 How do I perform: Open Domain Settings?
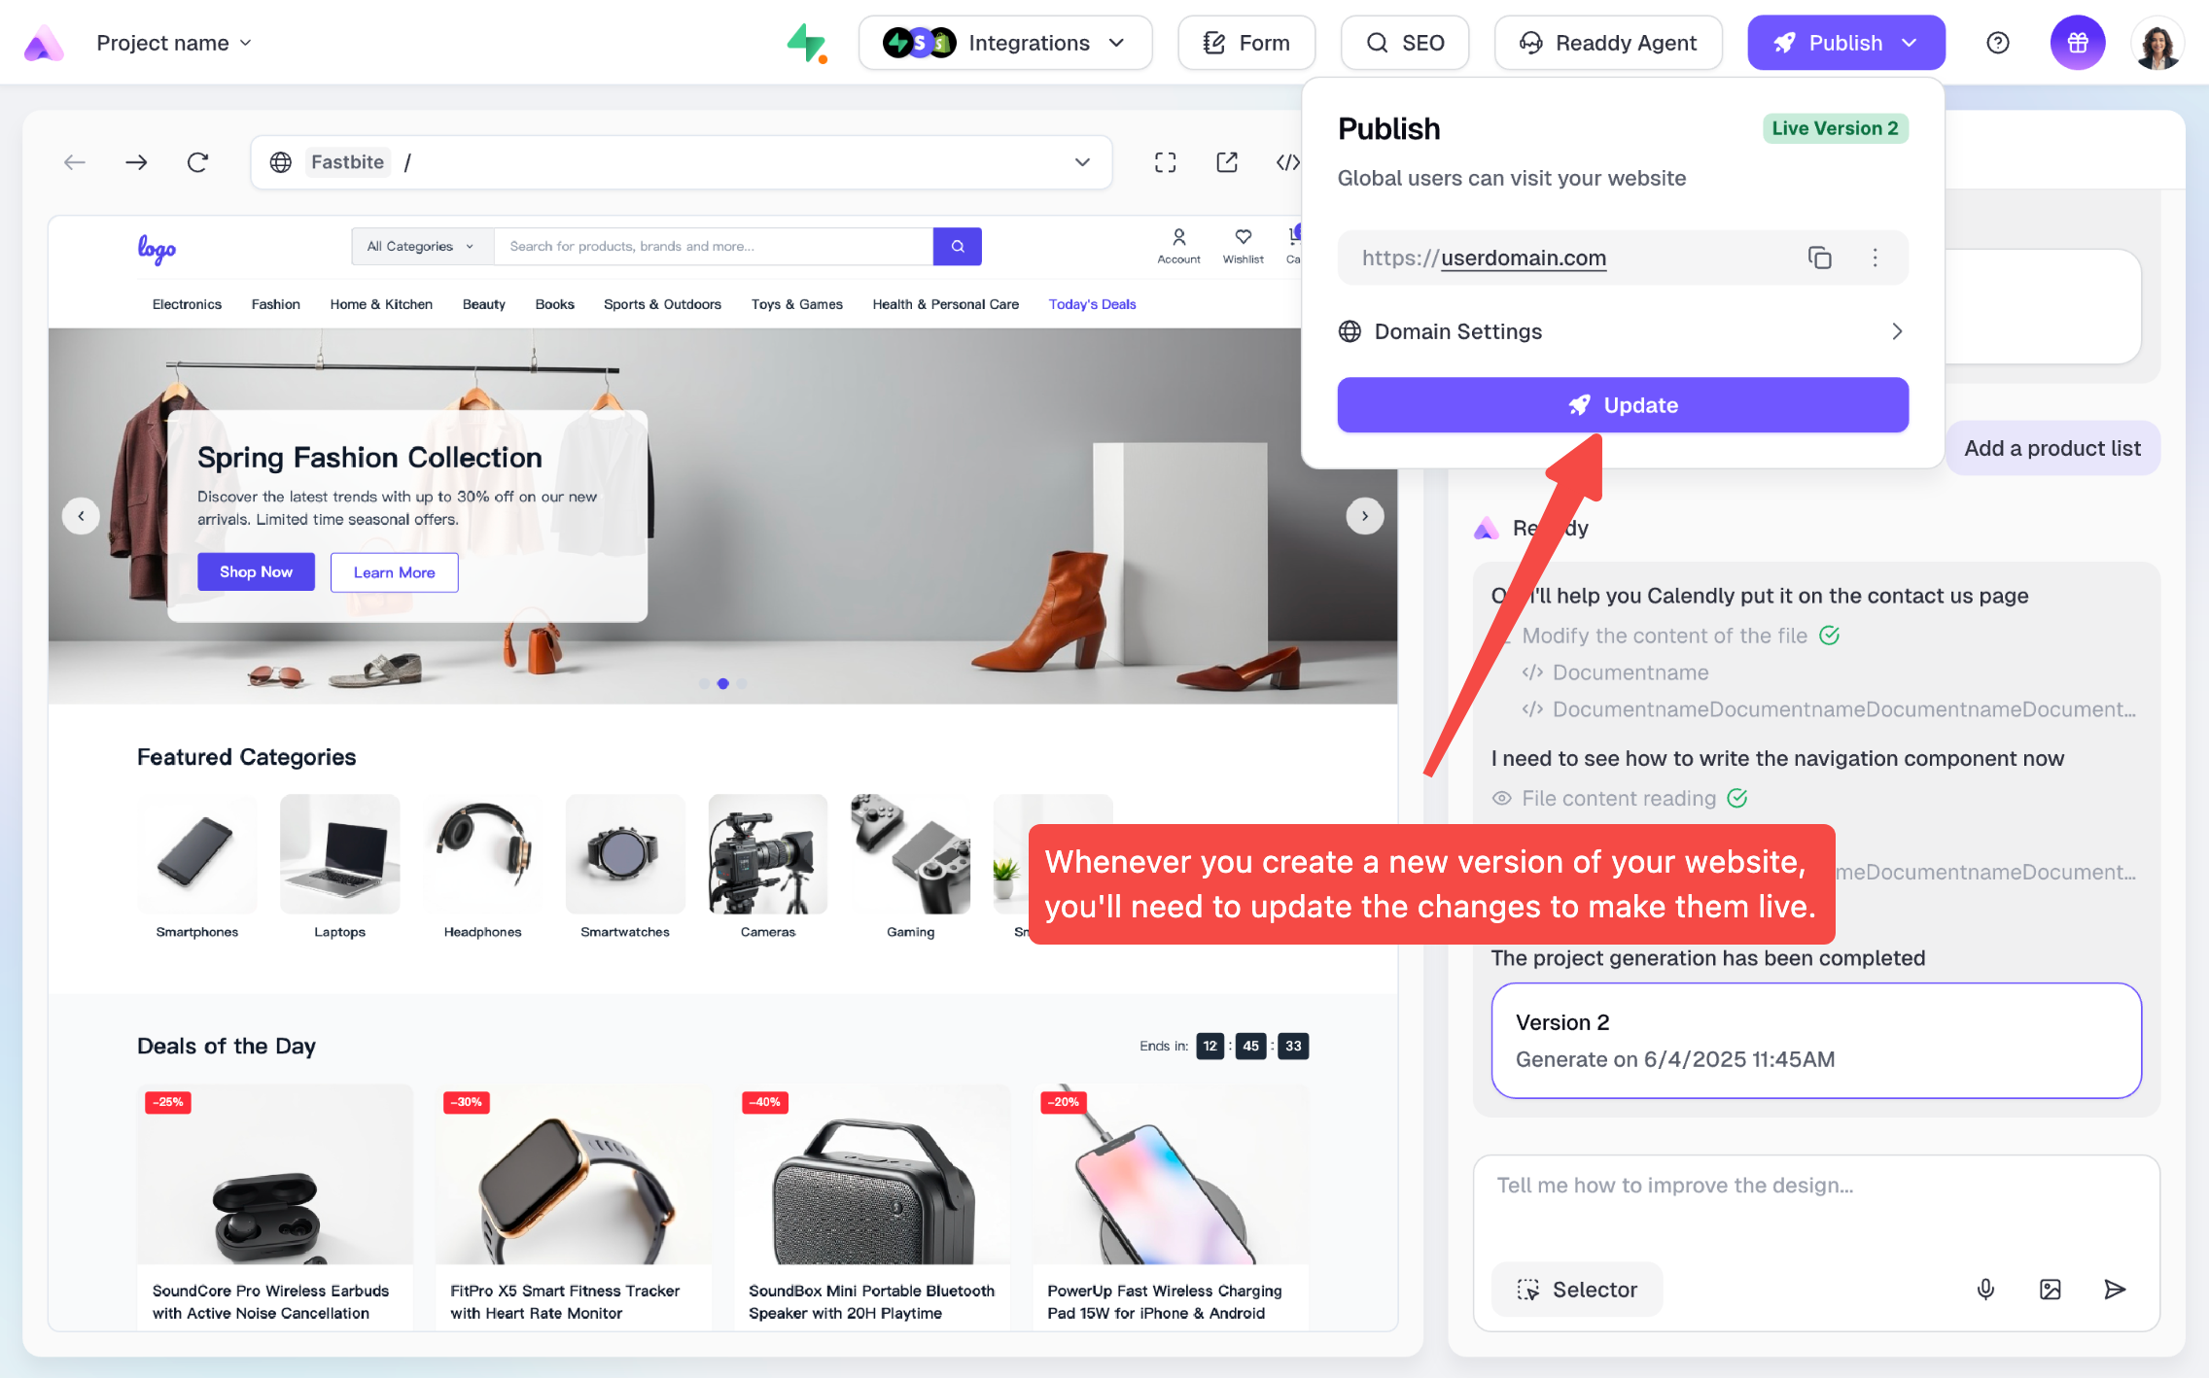[1622, 331]
